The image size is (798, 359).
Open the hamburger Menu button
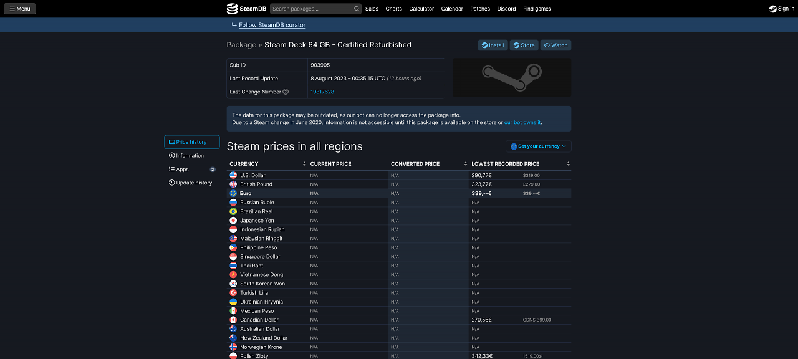pyautogui.click(x=19, y=9)
